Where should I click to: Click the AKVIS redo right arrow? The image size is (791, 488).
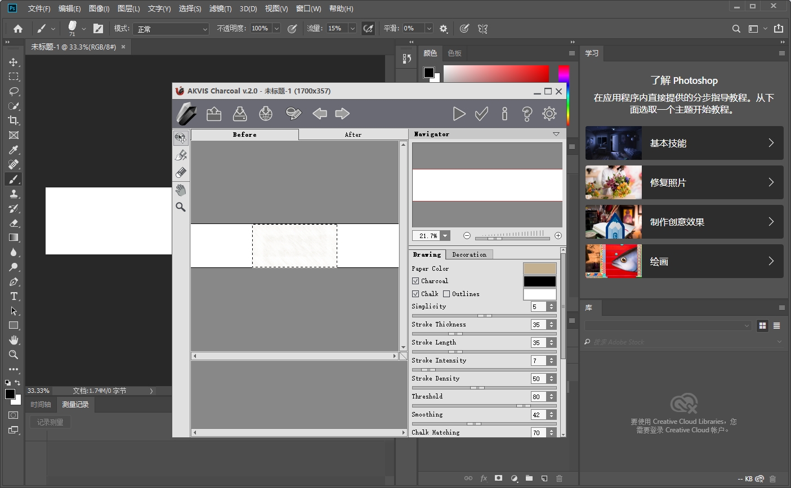(342, 114)
